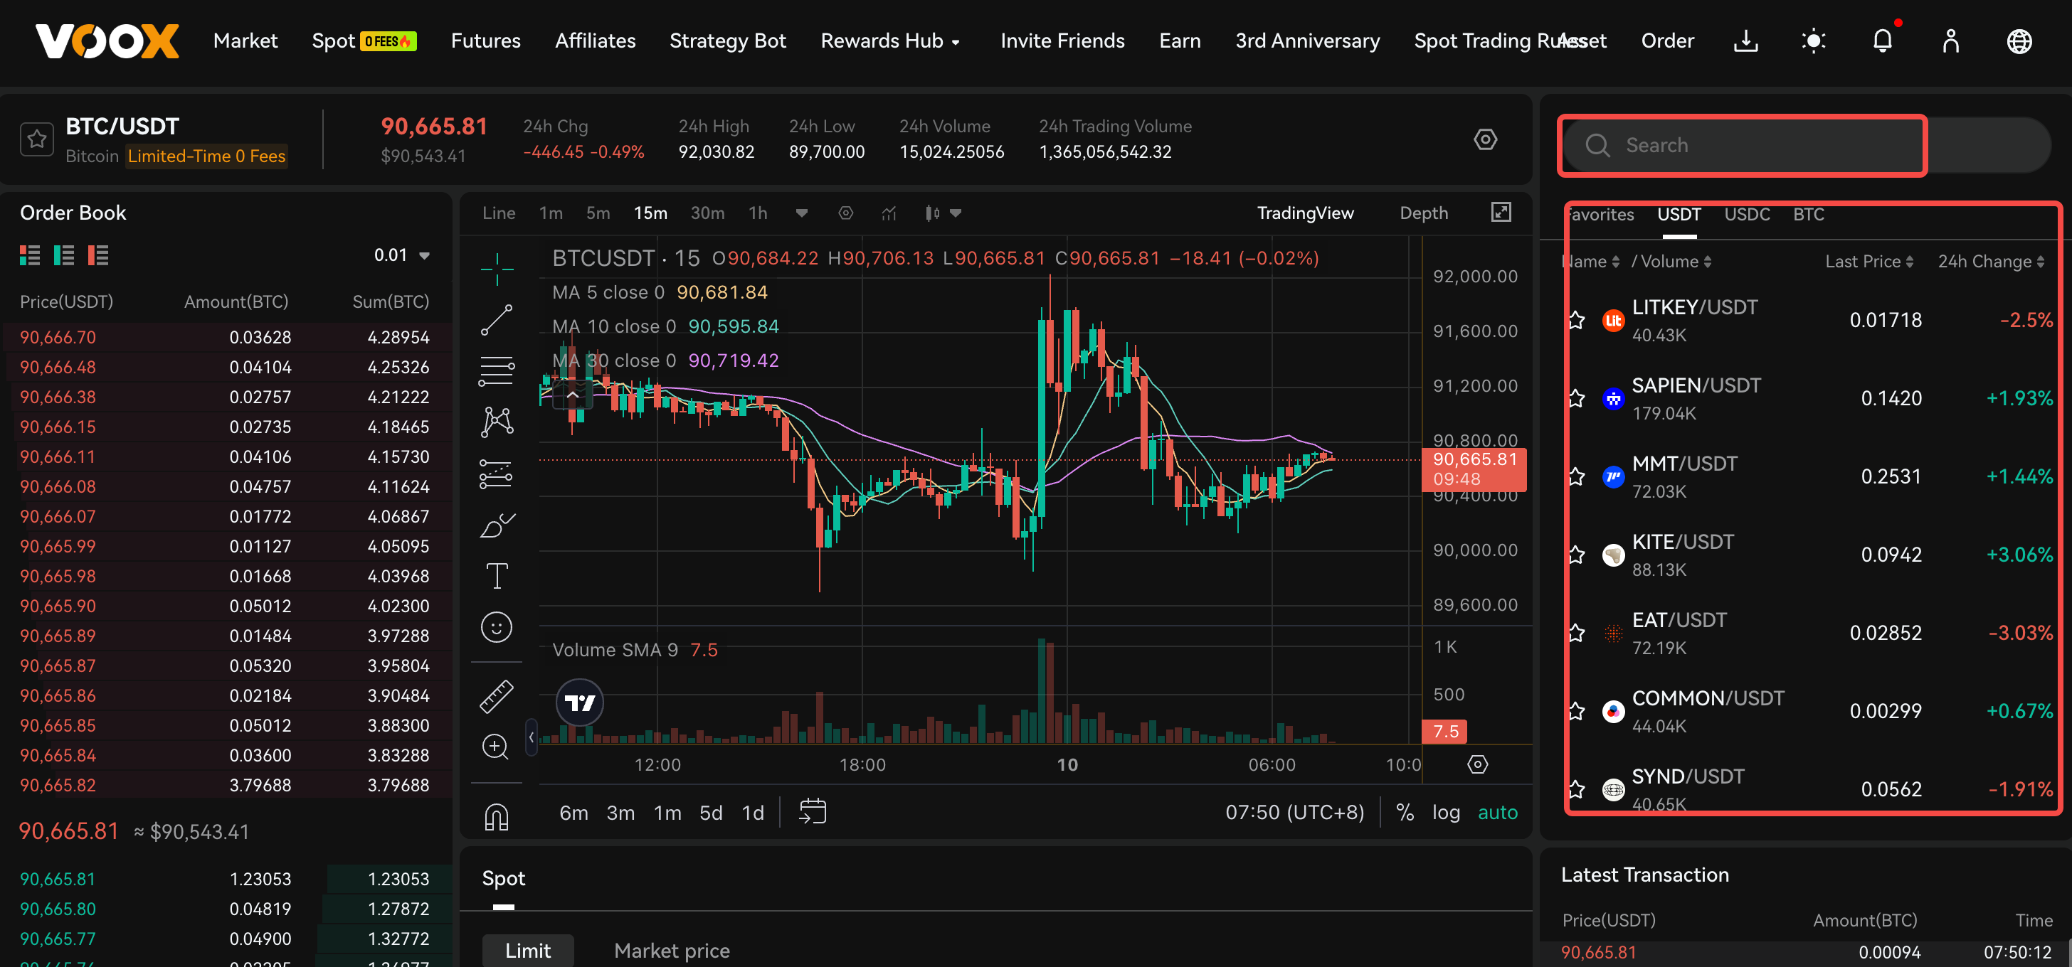Select the text annotation tool
The width and height of the screenshot is (2072, 967).
(497, 575)
